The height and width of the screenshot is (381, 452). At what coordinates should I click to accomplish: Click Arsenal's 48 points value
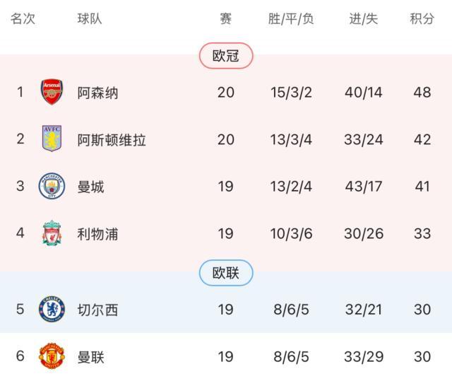(422, 93)
